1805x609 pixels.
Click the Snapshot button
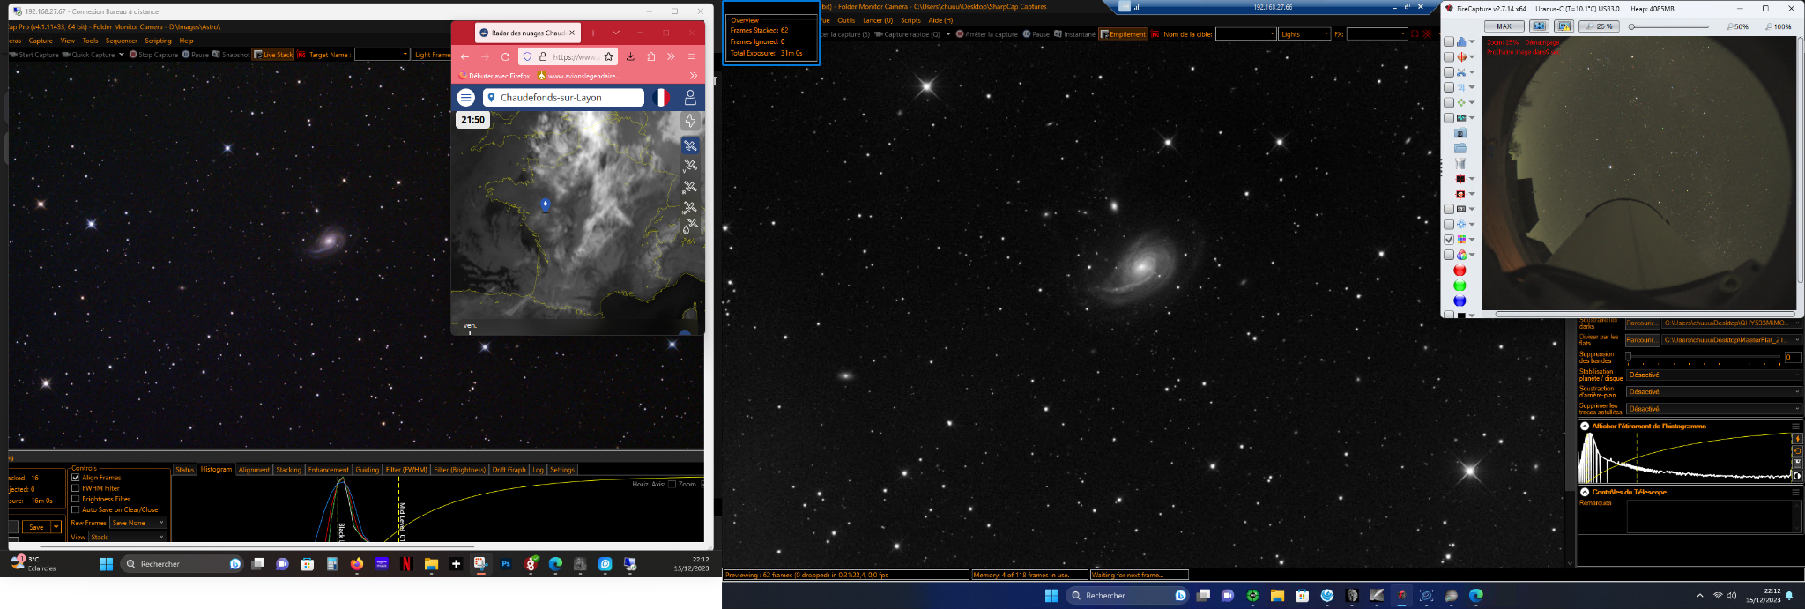click(x=232, y=55)
